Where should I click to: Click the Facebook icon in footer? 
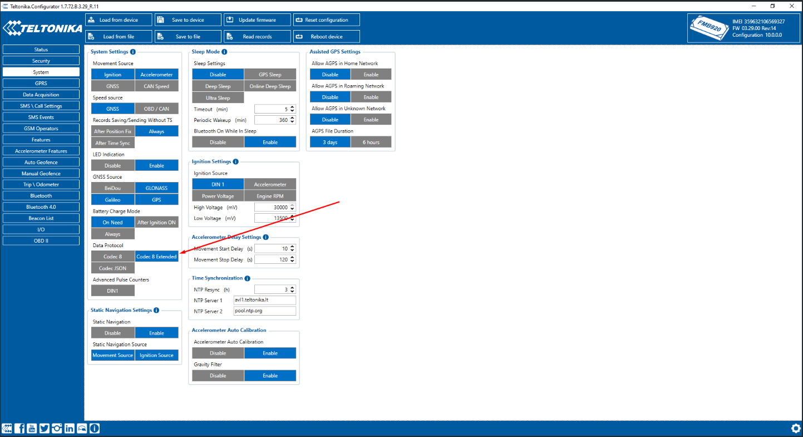[19, 428]
